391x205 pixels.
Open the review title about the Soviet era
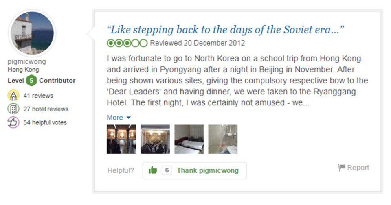(225, 30)
